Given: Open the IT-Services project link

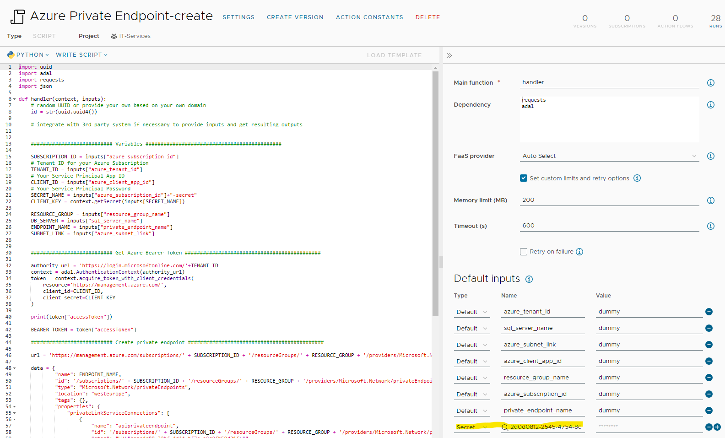Looking at the screenshot, I should (x=135, y=36).
